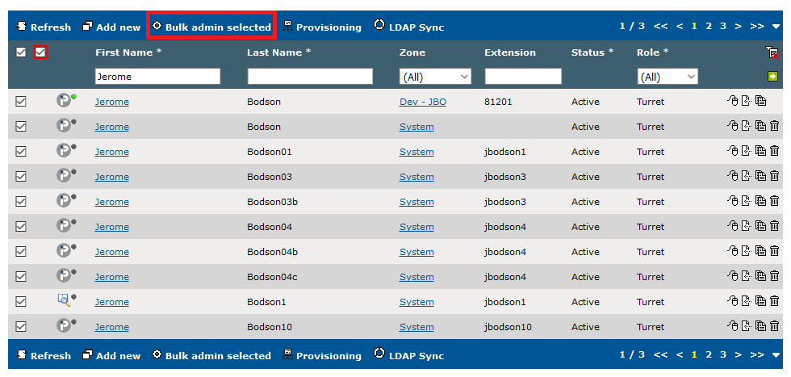Screen dimensions: 791x377
Task: Sort by the First Name column header
Action: pyautogui.click(x=128, y=52)
